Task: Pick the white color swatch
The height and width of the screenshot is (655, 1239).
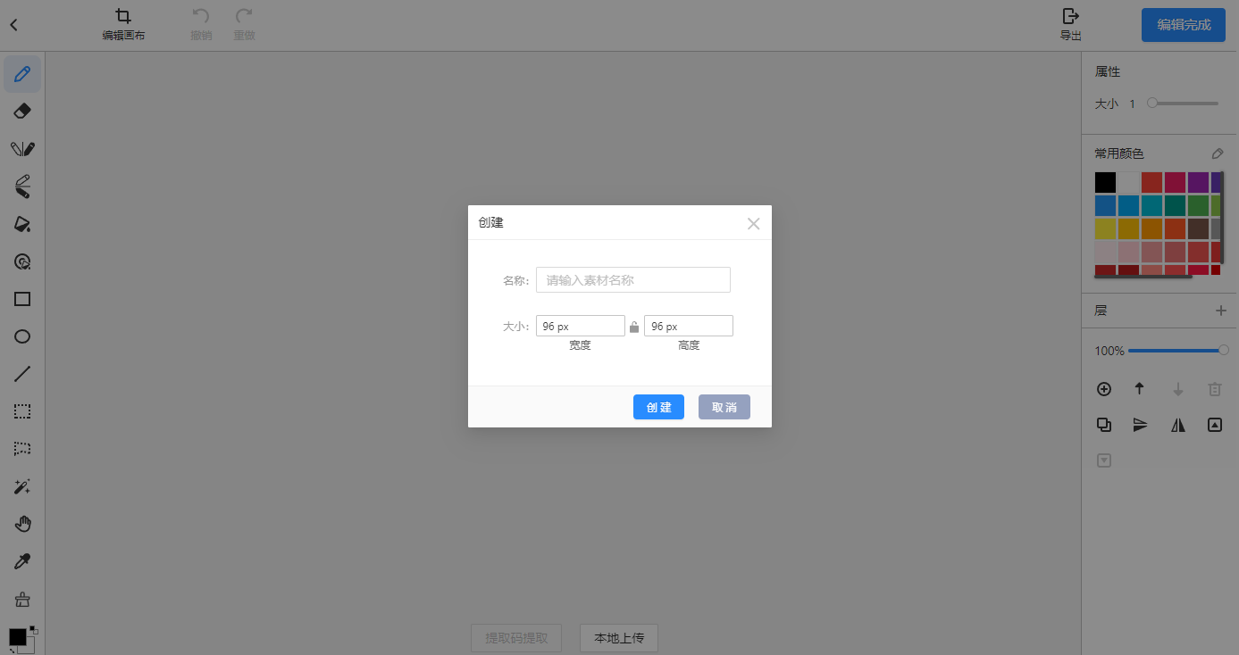Action: click(x=1128, y=182)
